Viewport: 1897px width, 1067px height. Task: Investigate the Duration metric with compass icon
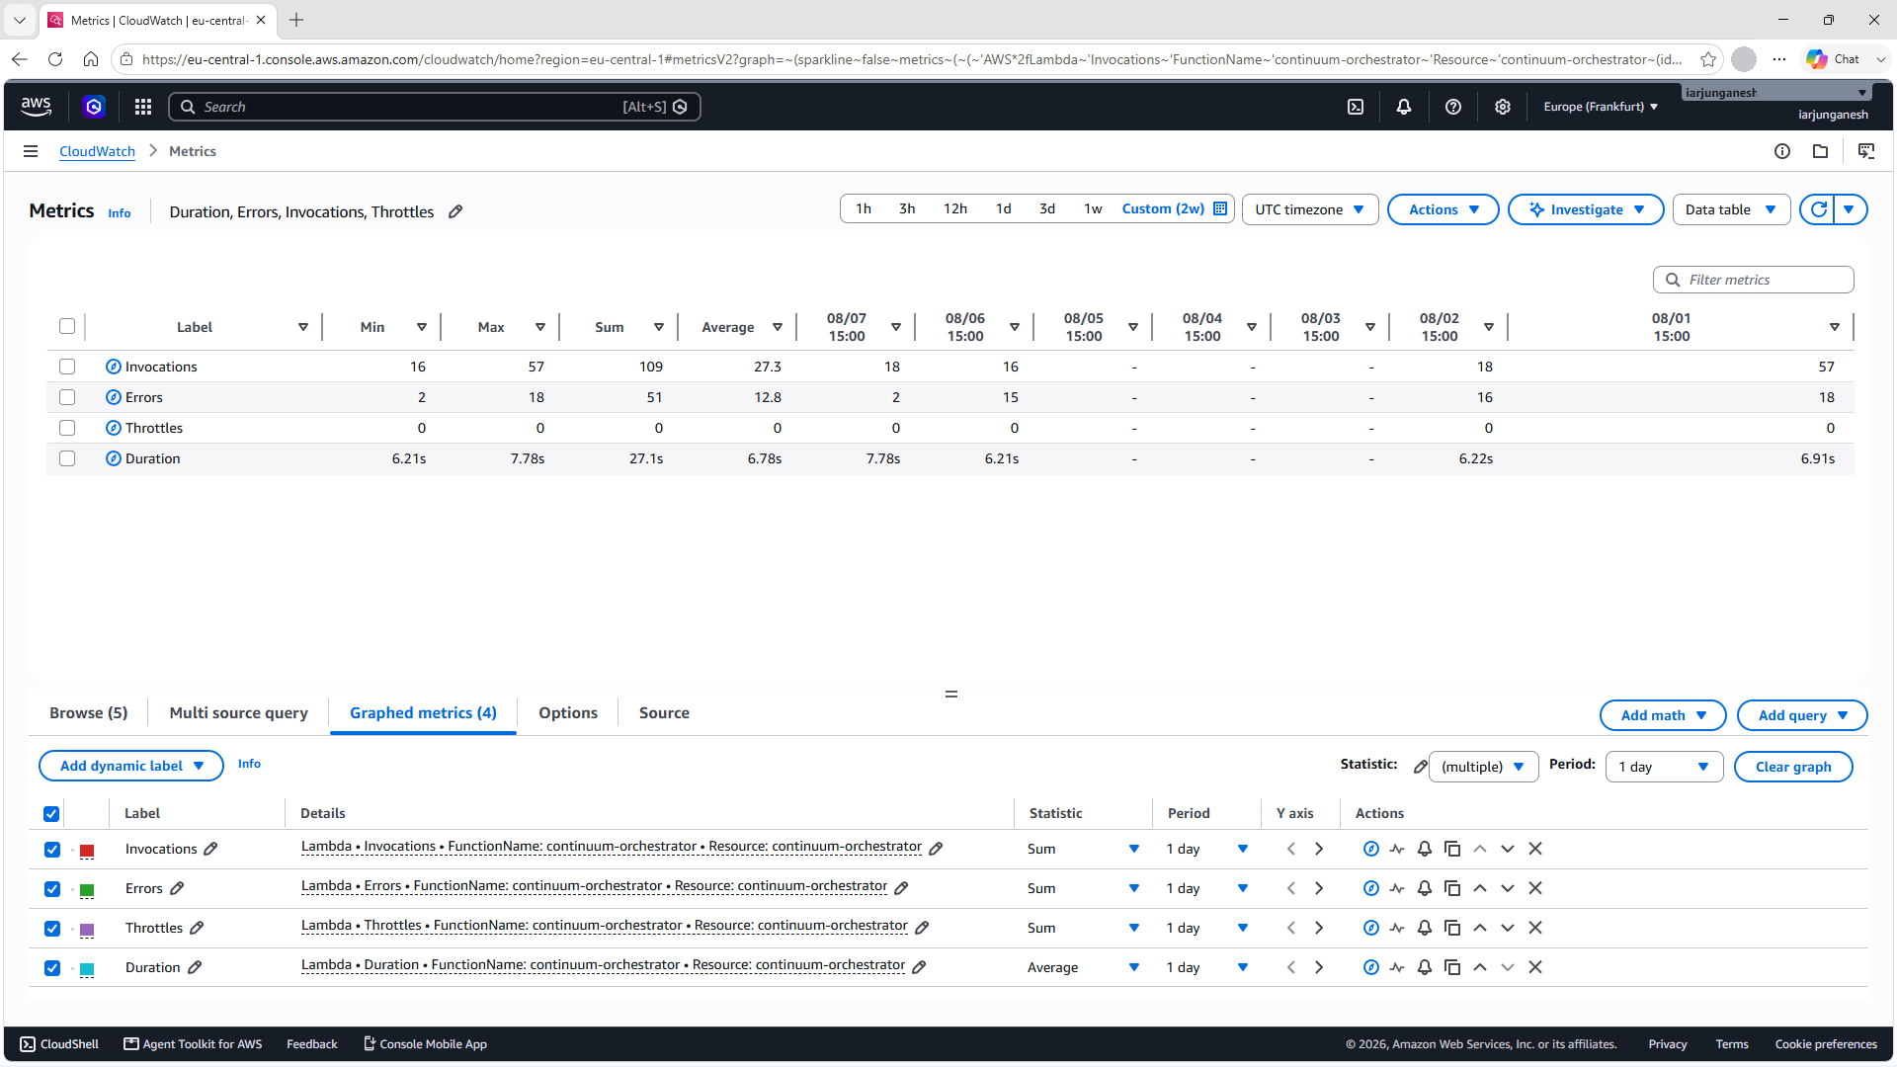coord(1371,967)
